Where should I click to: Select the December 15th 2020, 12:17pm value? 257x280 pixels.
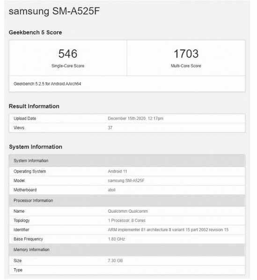point(136,119)
